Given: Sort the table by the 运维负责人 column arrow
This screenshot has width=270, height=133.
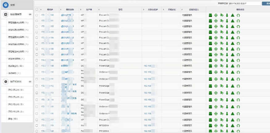Looking at the screenshot, I should 182,10.
